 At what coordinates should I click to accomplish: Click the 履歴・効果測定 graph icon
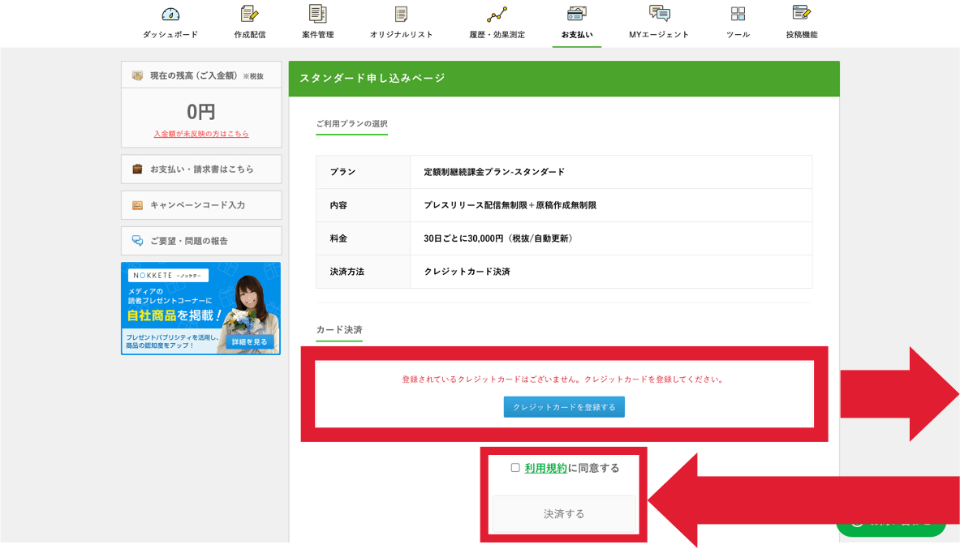coord(497,14)
